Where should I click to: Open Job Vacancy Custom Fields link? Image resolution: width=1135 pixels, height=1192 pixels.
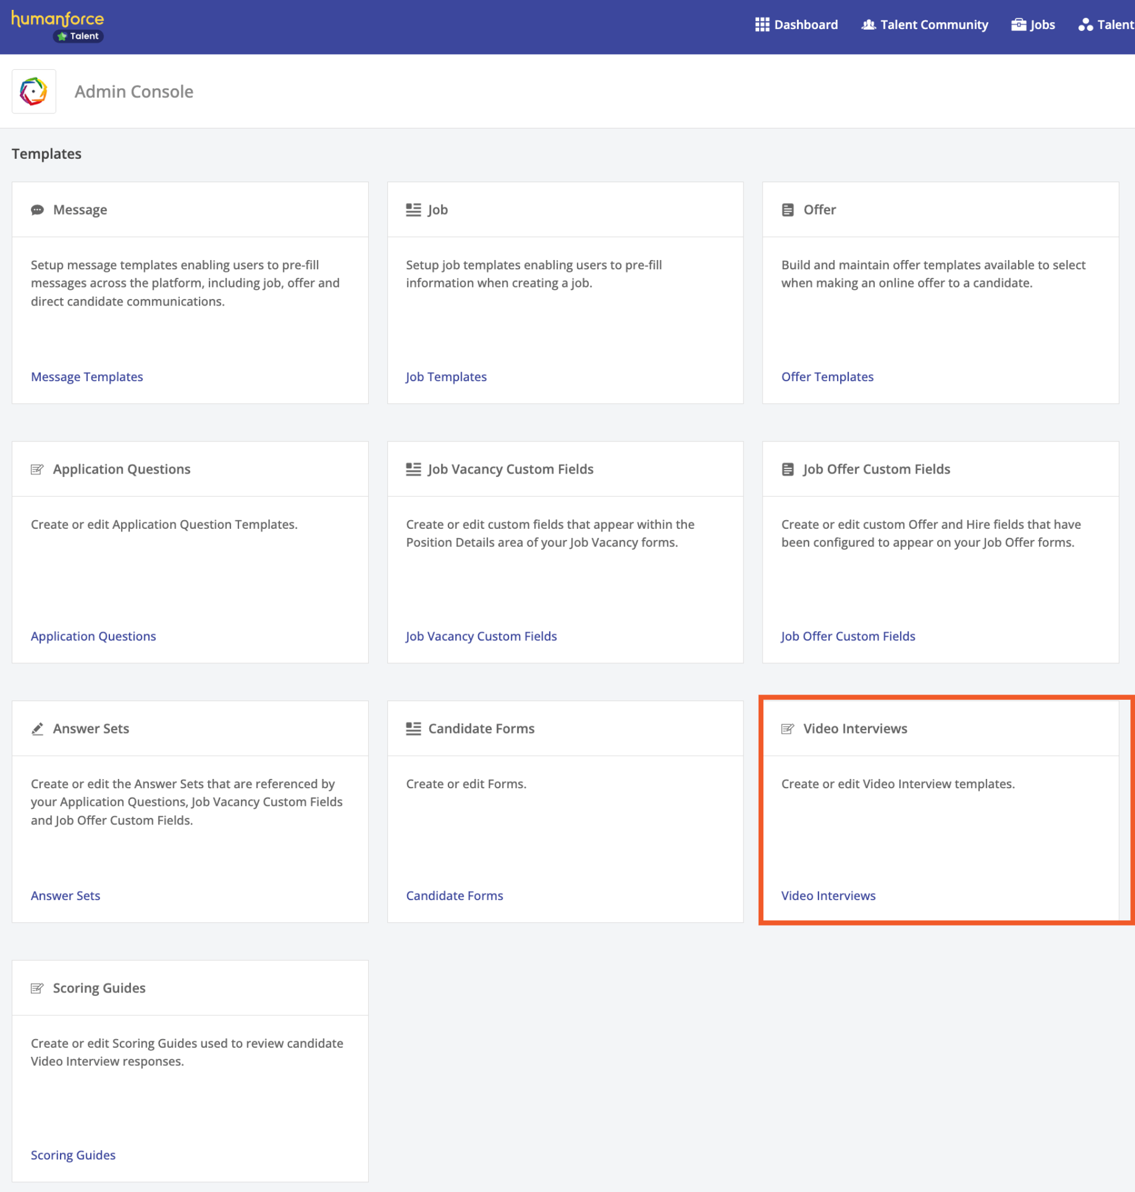click(x=481, y=636)
